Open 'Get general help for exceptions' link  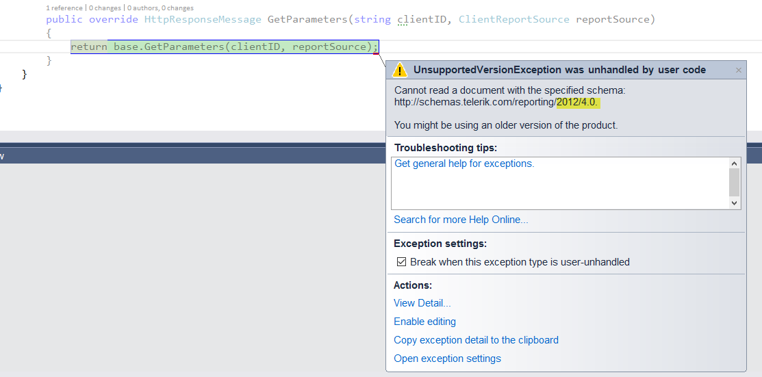pos(464,164)
